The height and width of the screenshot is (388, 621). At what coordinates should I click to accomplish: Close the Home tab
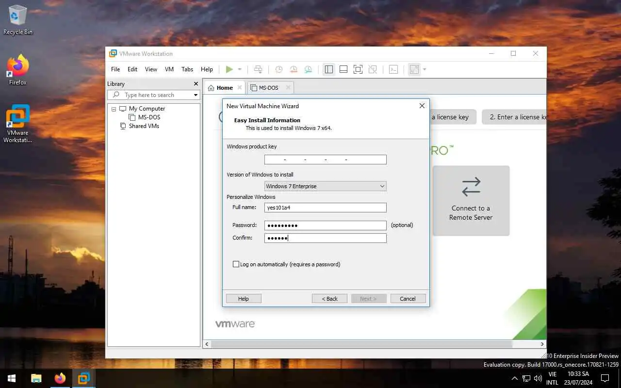pos(239,88)
